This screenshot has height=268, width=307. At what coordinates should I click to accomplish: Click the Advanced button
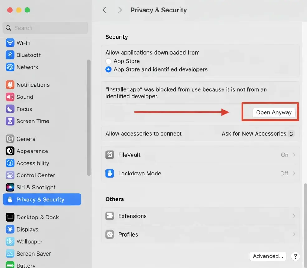267,256
